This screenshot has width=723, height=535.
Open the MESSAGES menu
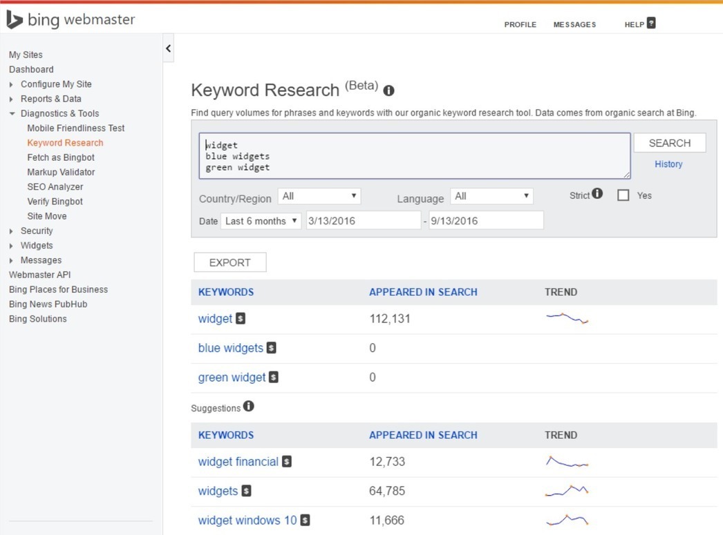tap(574, 24)
